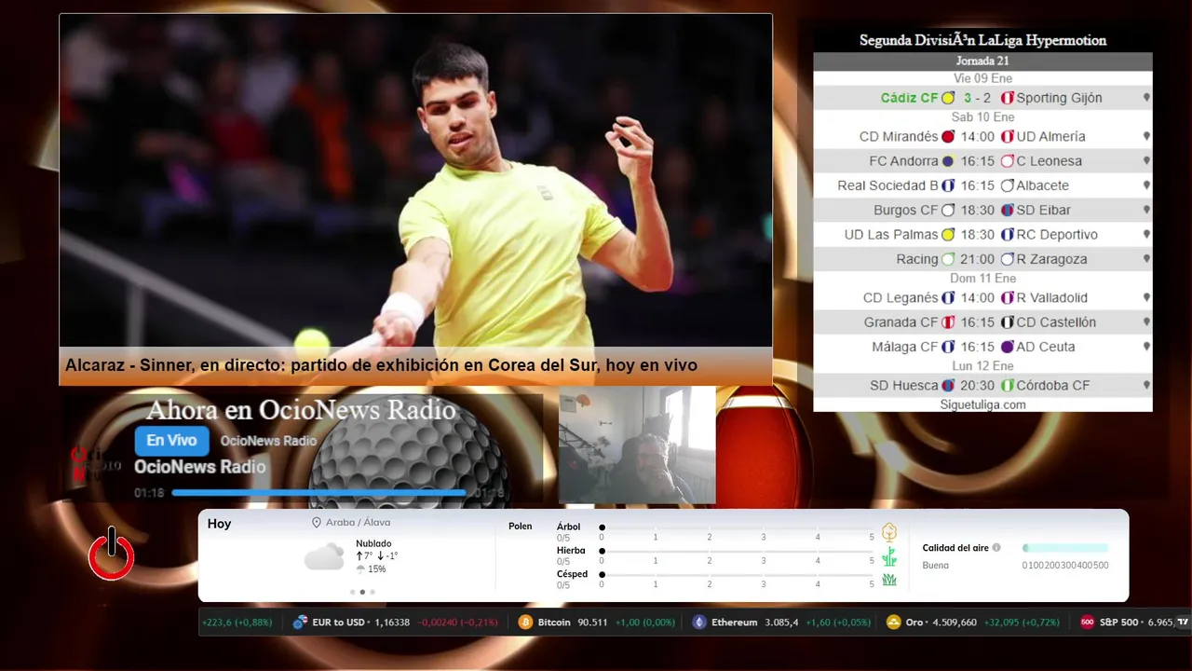Click the Cádiz CF 3 - 2 score

pyautogui.click(x=977, y=98)
